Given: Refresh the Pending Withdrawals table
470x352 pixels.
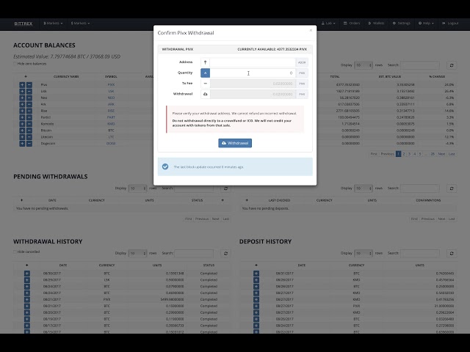Looking at the screenshot, I should 225,188.
